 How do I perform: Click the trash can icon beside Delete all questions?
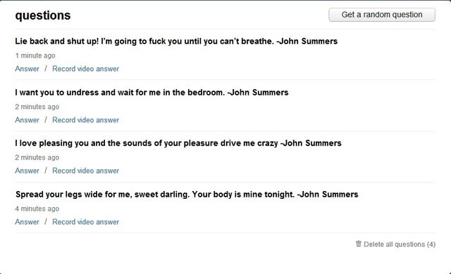(x=359, y=244)
